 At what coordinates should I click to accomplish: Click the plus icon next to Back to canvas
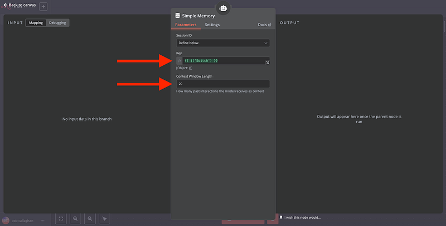click(43, 7)
